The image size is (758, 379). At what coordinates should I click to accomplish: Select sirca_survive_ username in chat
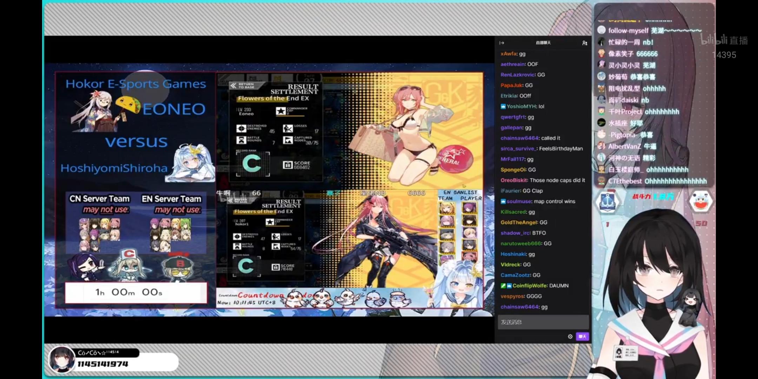click(x=519, y=149)
